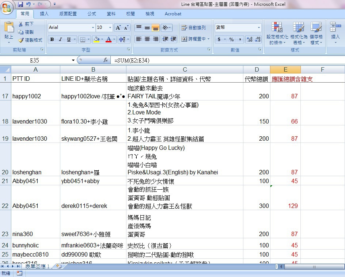Screen dimensions: 345x277
Task: Undo the last action
Action: 29,4
